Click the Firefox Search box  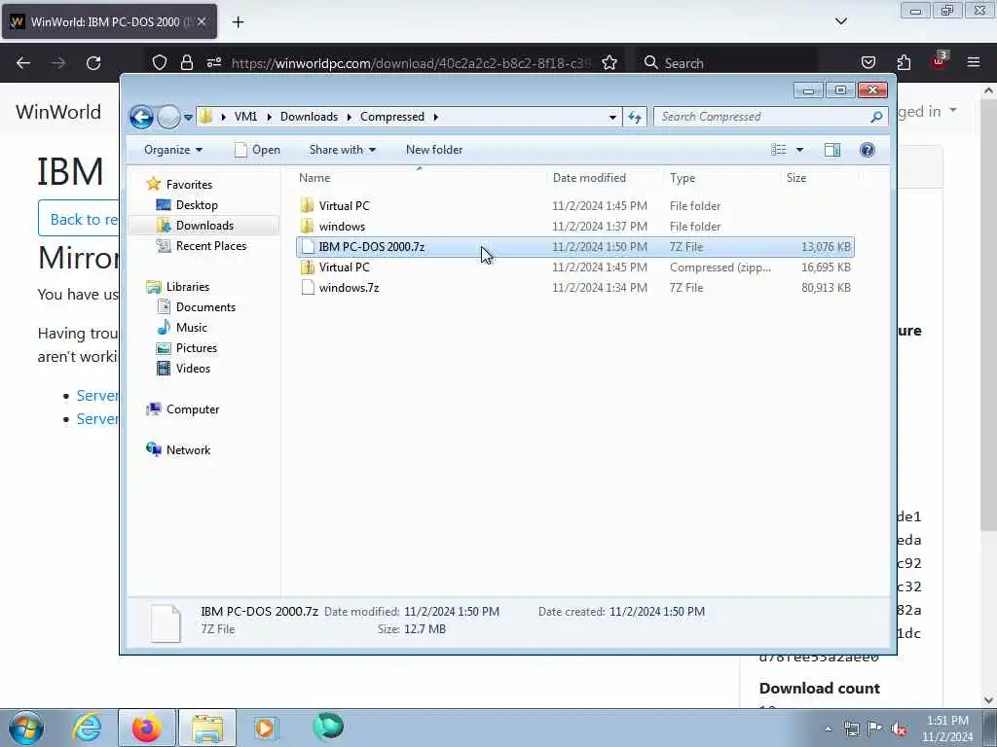point(726,63)
